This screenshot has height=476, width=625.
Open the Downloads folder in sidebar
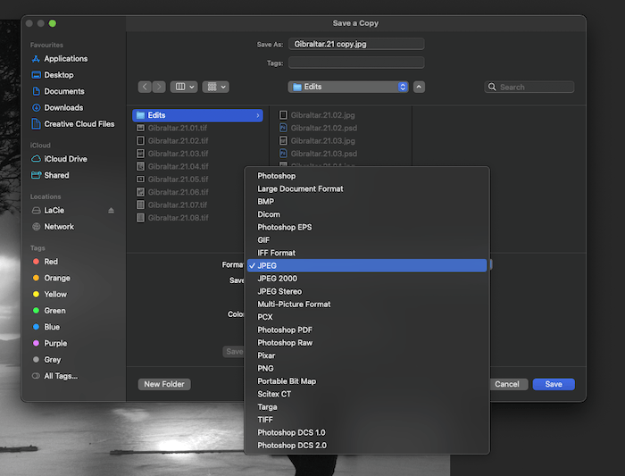63,108
